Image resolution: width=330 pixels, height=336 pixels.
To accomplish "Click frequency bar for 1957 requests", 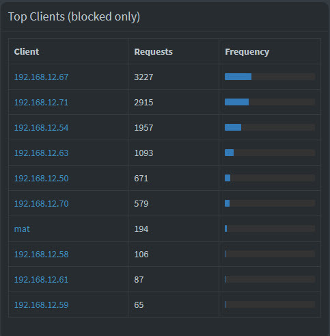I will click(270, 127).
